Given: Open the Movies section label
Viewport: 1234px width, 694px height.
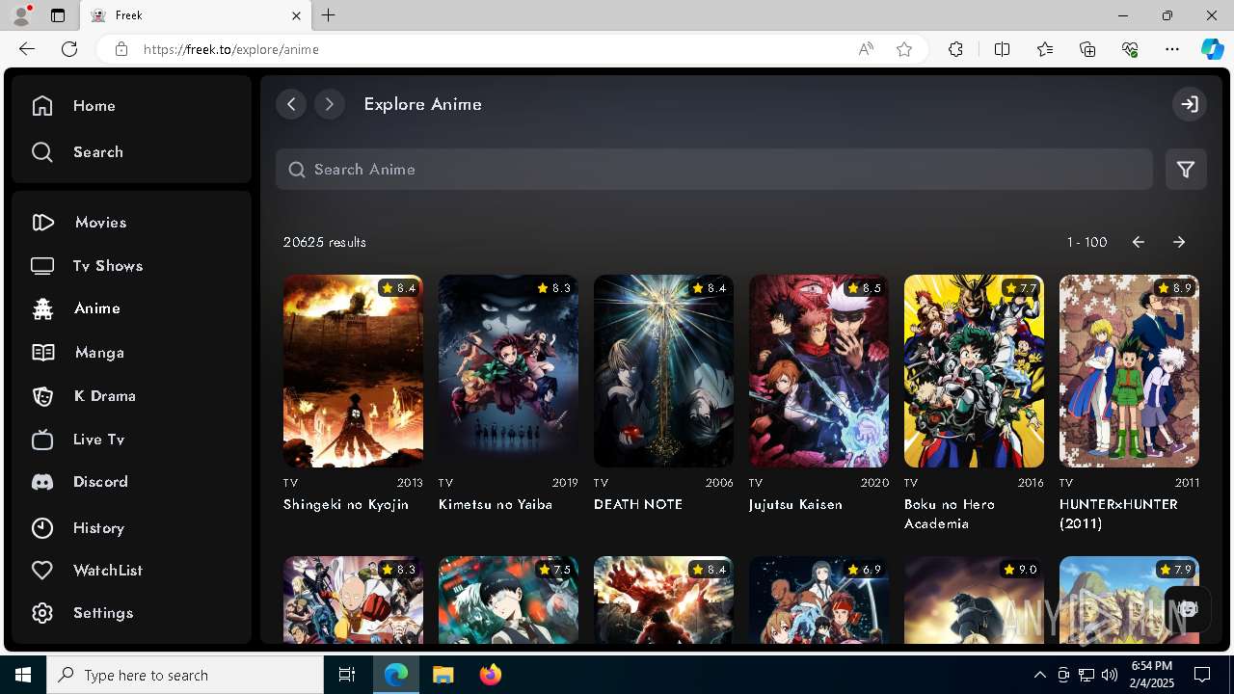Looking at the screenshot, I should click(x=100, y=223).
